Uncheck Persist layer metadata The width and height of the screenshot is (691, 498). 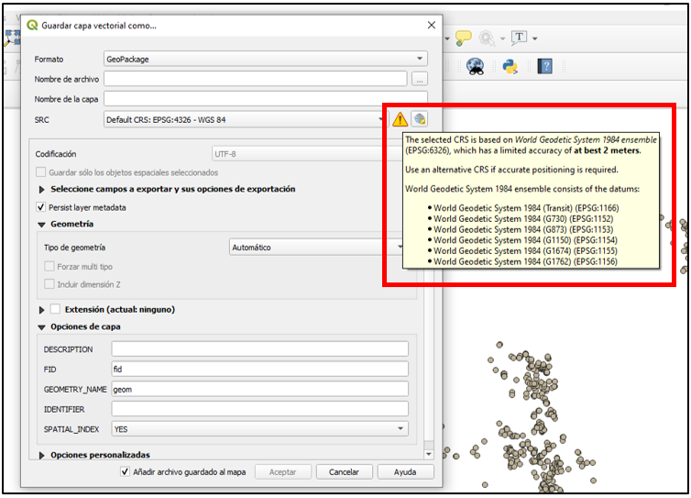click(x=40, y=207)
